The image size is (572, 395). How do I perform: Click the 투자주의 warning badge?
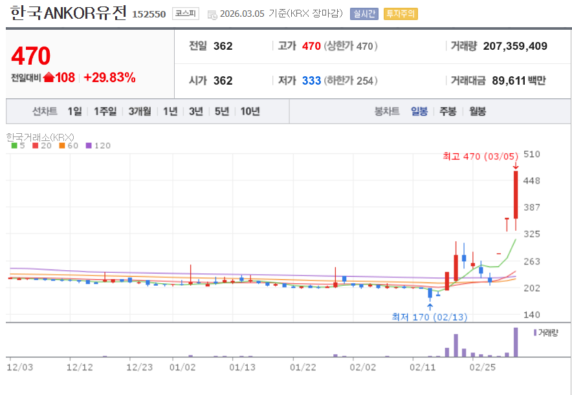(x=401, y=14)
